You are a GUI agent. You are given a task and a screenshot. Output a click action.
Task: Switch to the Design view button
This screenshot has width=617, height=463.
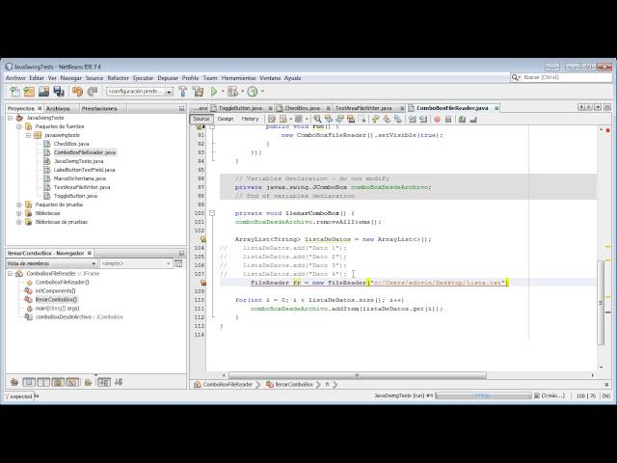click(226, 119)
